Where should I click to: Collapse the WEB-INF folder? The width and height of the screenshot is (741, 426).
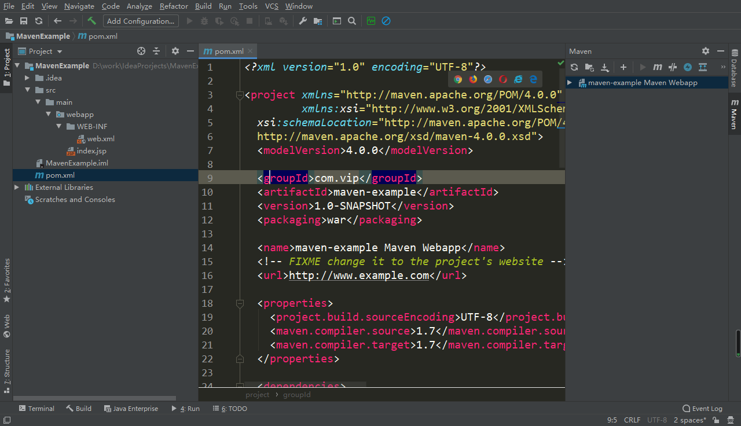click(x=59, y=126)
